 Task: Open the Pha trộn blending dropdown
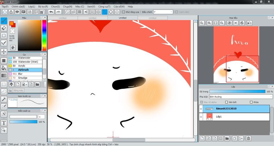pyautogui.click(x=241, y=97)
